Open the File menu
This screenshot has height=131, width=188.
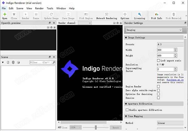click(x=3, y=8)
